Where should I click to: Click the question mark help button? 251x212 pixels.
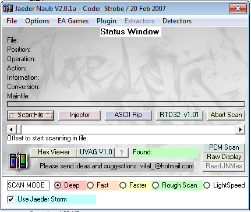pyautogui.click(x=121, y=153)
